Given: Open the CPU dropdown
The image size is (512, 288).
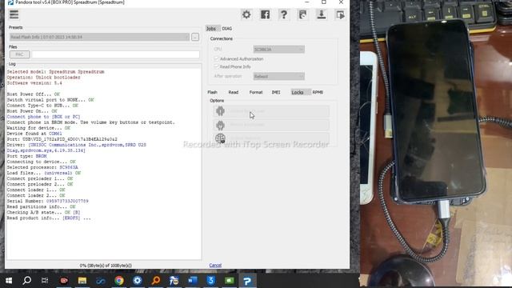Looking at the screenshot, I should coord(279,50).
